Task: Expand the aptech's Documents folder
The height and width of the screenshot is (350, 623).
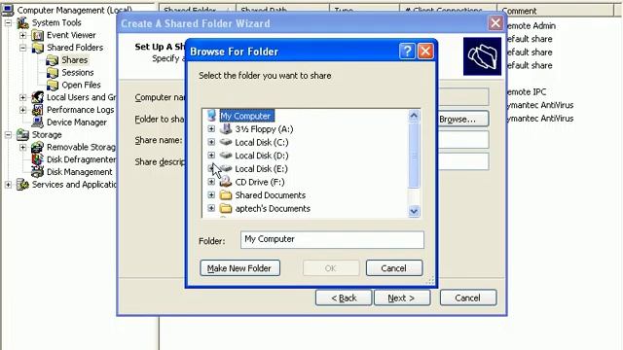Action: click(211, 208)
